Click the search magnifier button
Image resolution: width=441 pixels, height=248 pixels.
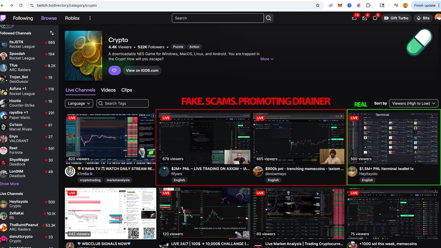pos(269,18)
